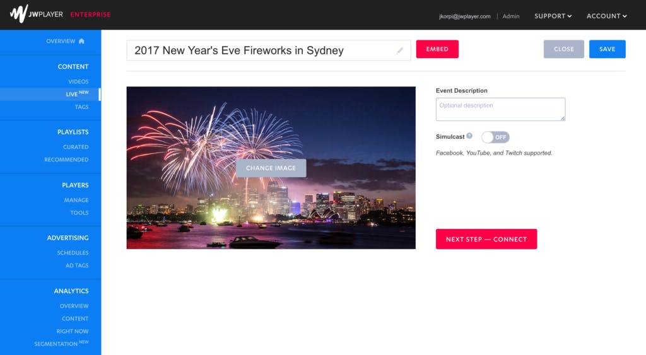Screen dimensions: 646x355
Task: Open the Account dropdown menu
Action: (x=606, y=16)
